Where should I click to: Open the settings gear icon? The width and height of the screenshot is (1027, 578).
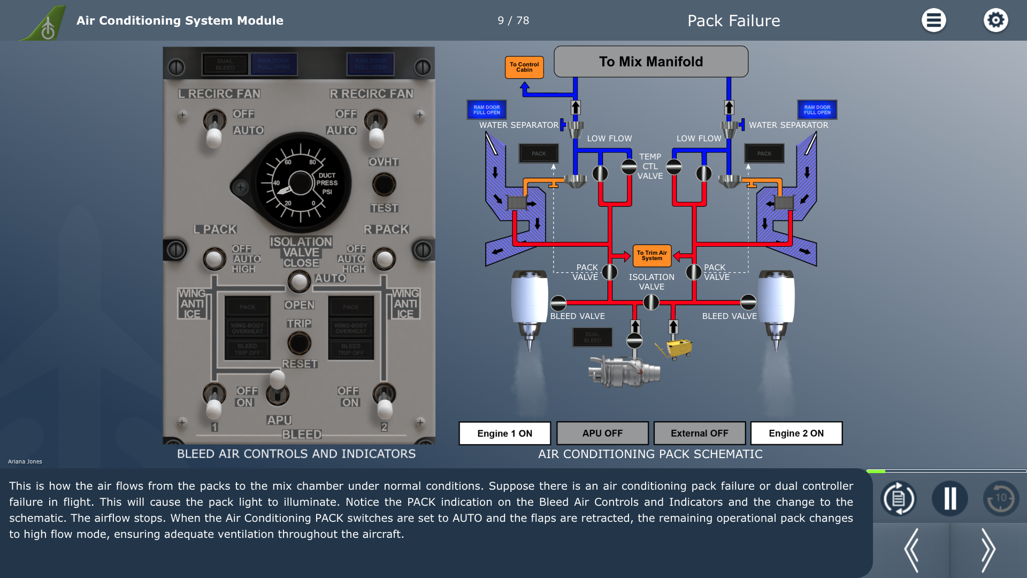[x=995, y=20]
